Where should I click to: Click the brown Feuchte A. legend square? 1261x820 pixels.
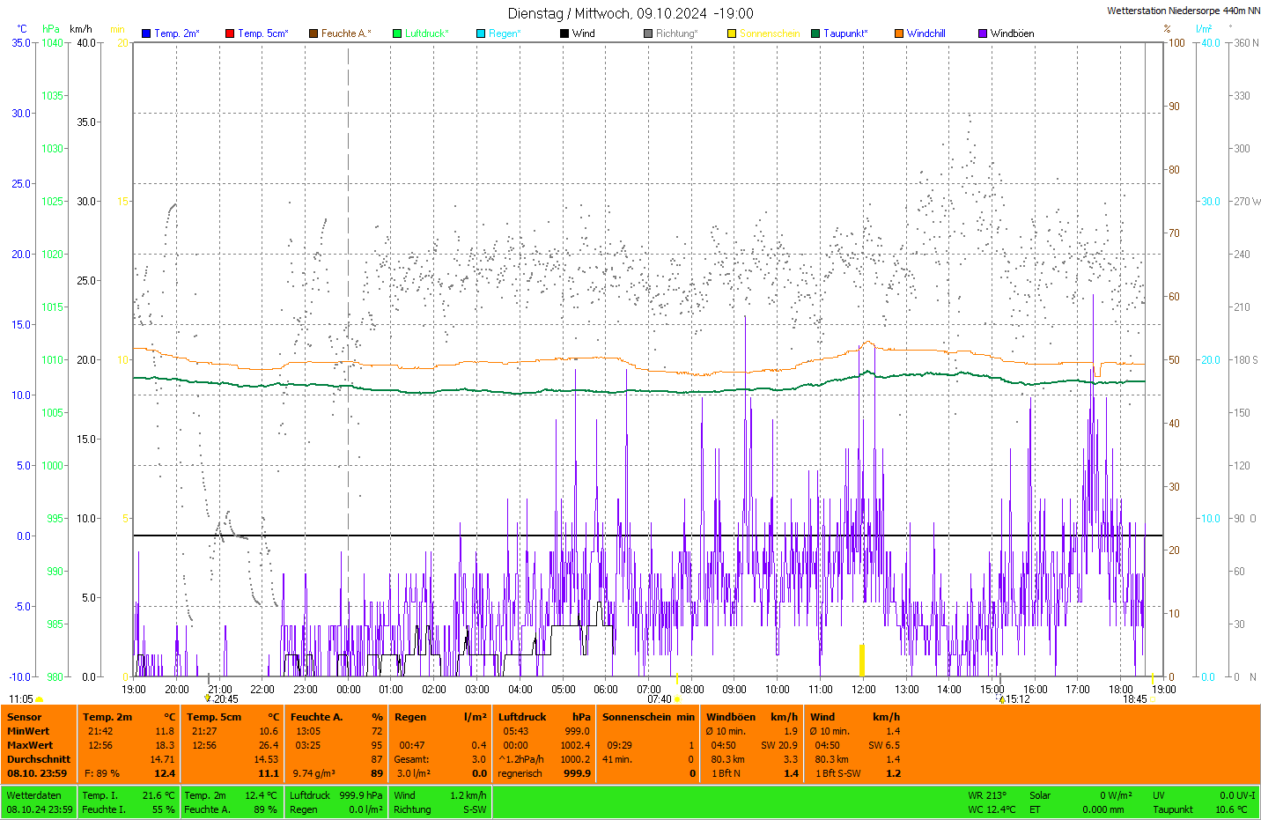coord(313,33)
